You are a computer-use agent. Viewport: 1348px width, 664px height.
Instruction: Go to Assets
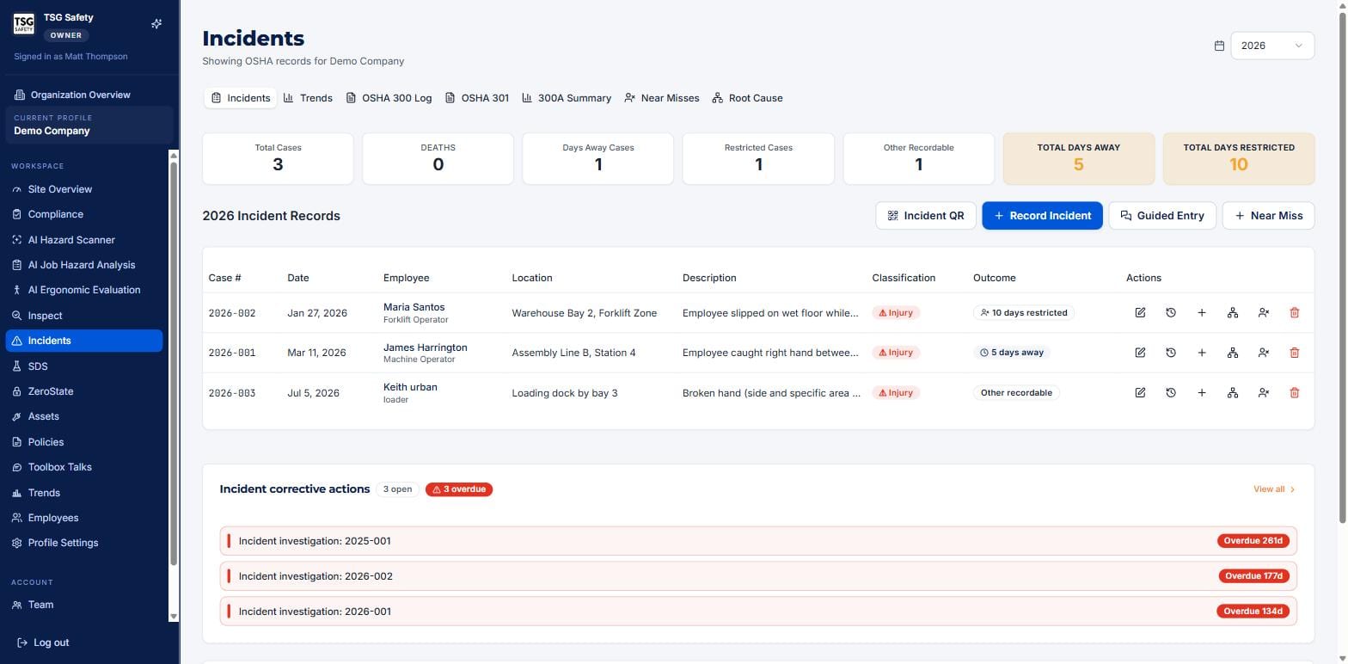[84, 416]
